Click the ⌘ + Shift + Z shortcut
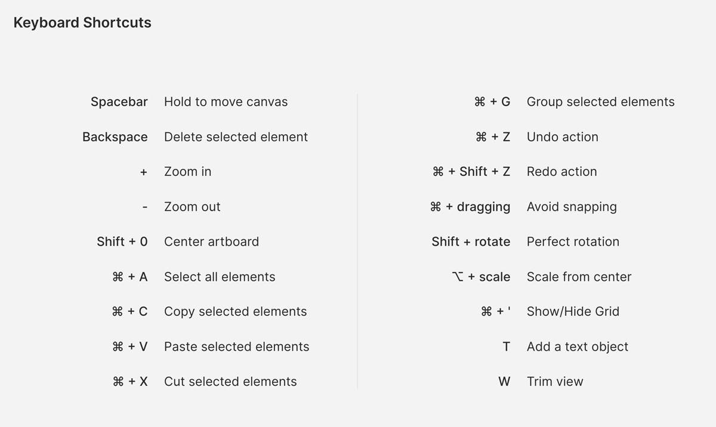The image size is (716, 427). (471, 172)
